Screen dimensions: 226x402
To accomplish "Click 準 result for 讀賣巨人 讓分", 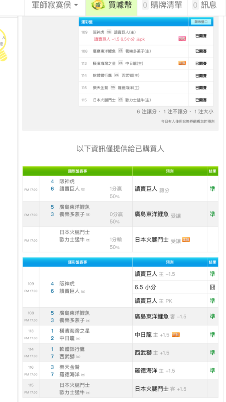I will [x=212, y=189].
